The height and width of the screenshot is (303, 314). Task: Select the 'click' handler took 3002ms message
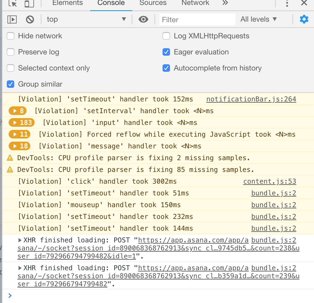(97, 181)
